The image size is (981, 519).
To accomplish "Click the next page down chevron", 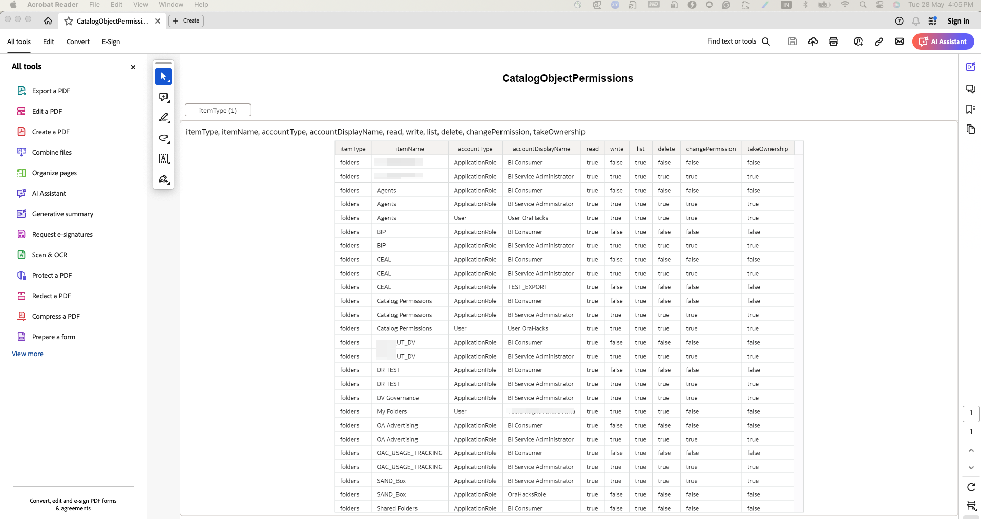I will click(x=971, y=467).
